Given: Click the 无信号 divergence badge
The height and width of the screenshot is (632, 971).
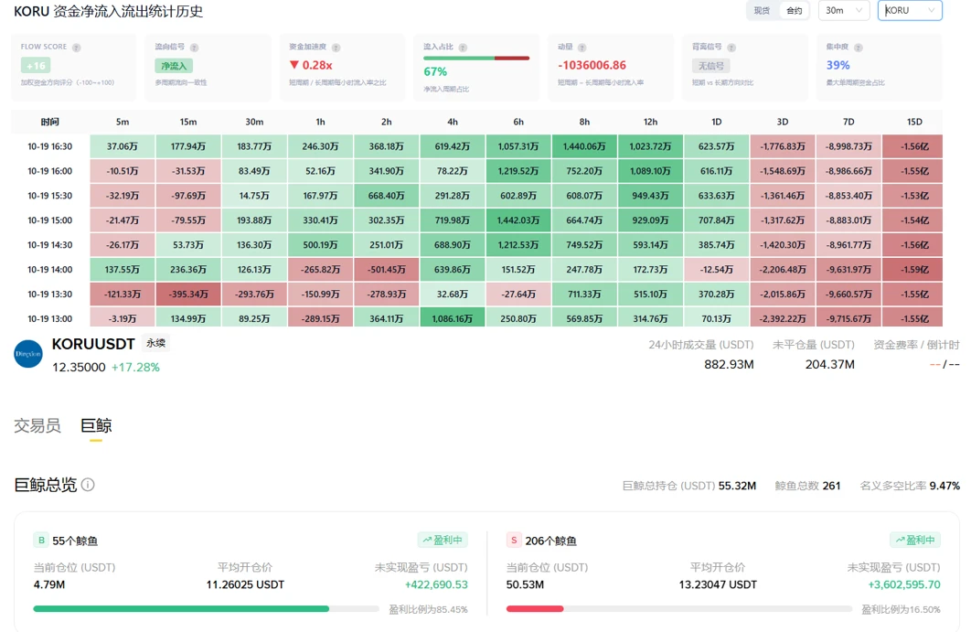Looking at the screenshot, I should [710, 66].
